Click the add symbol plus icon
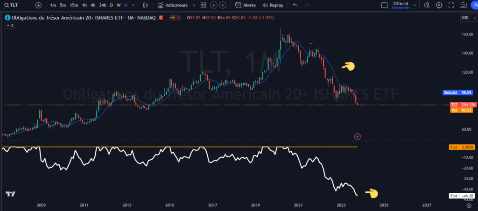Screen dimensions: 478x211 (38, 5)
